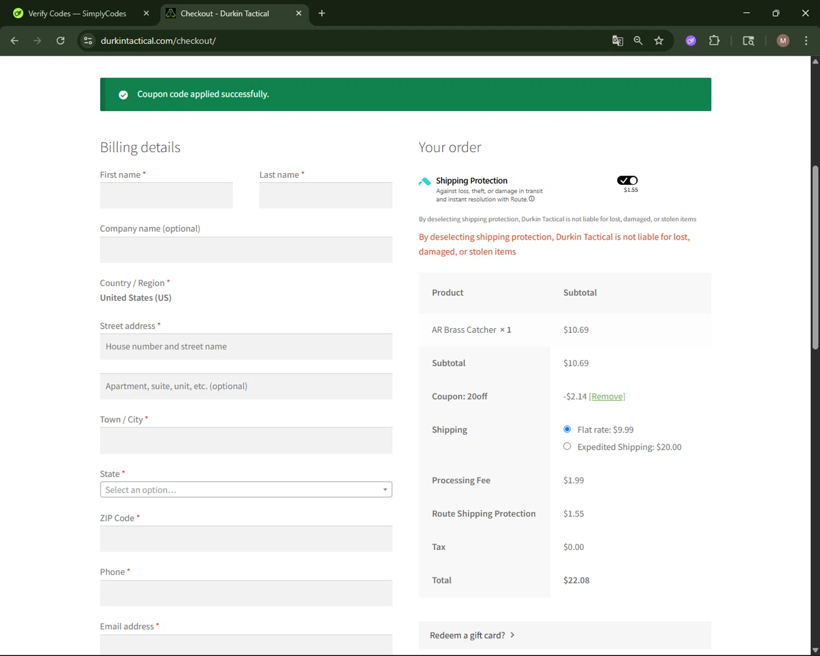Open the purple extension icon
This screenshot has width=820, height=656.
pos(691,40)
